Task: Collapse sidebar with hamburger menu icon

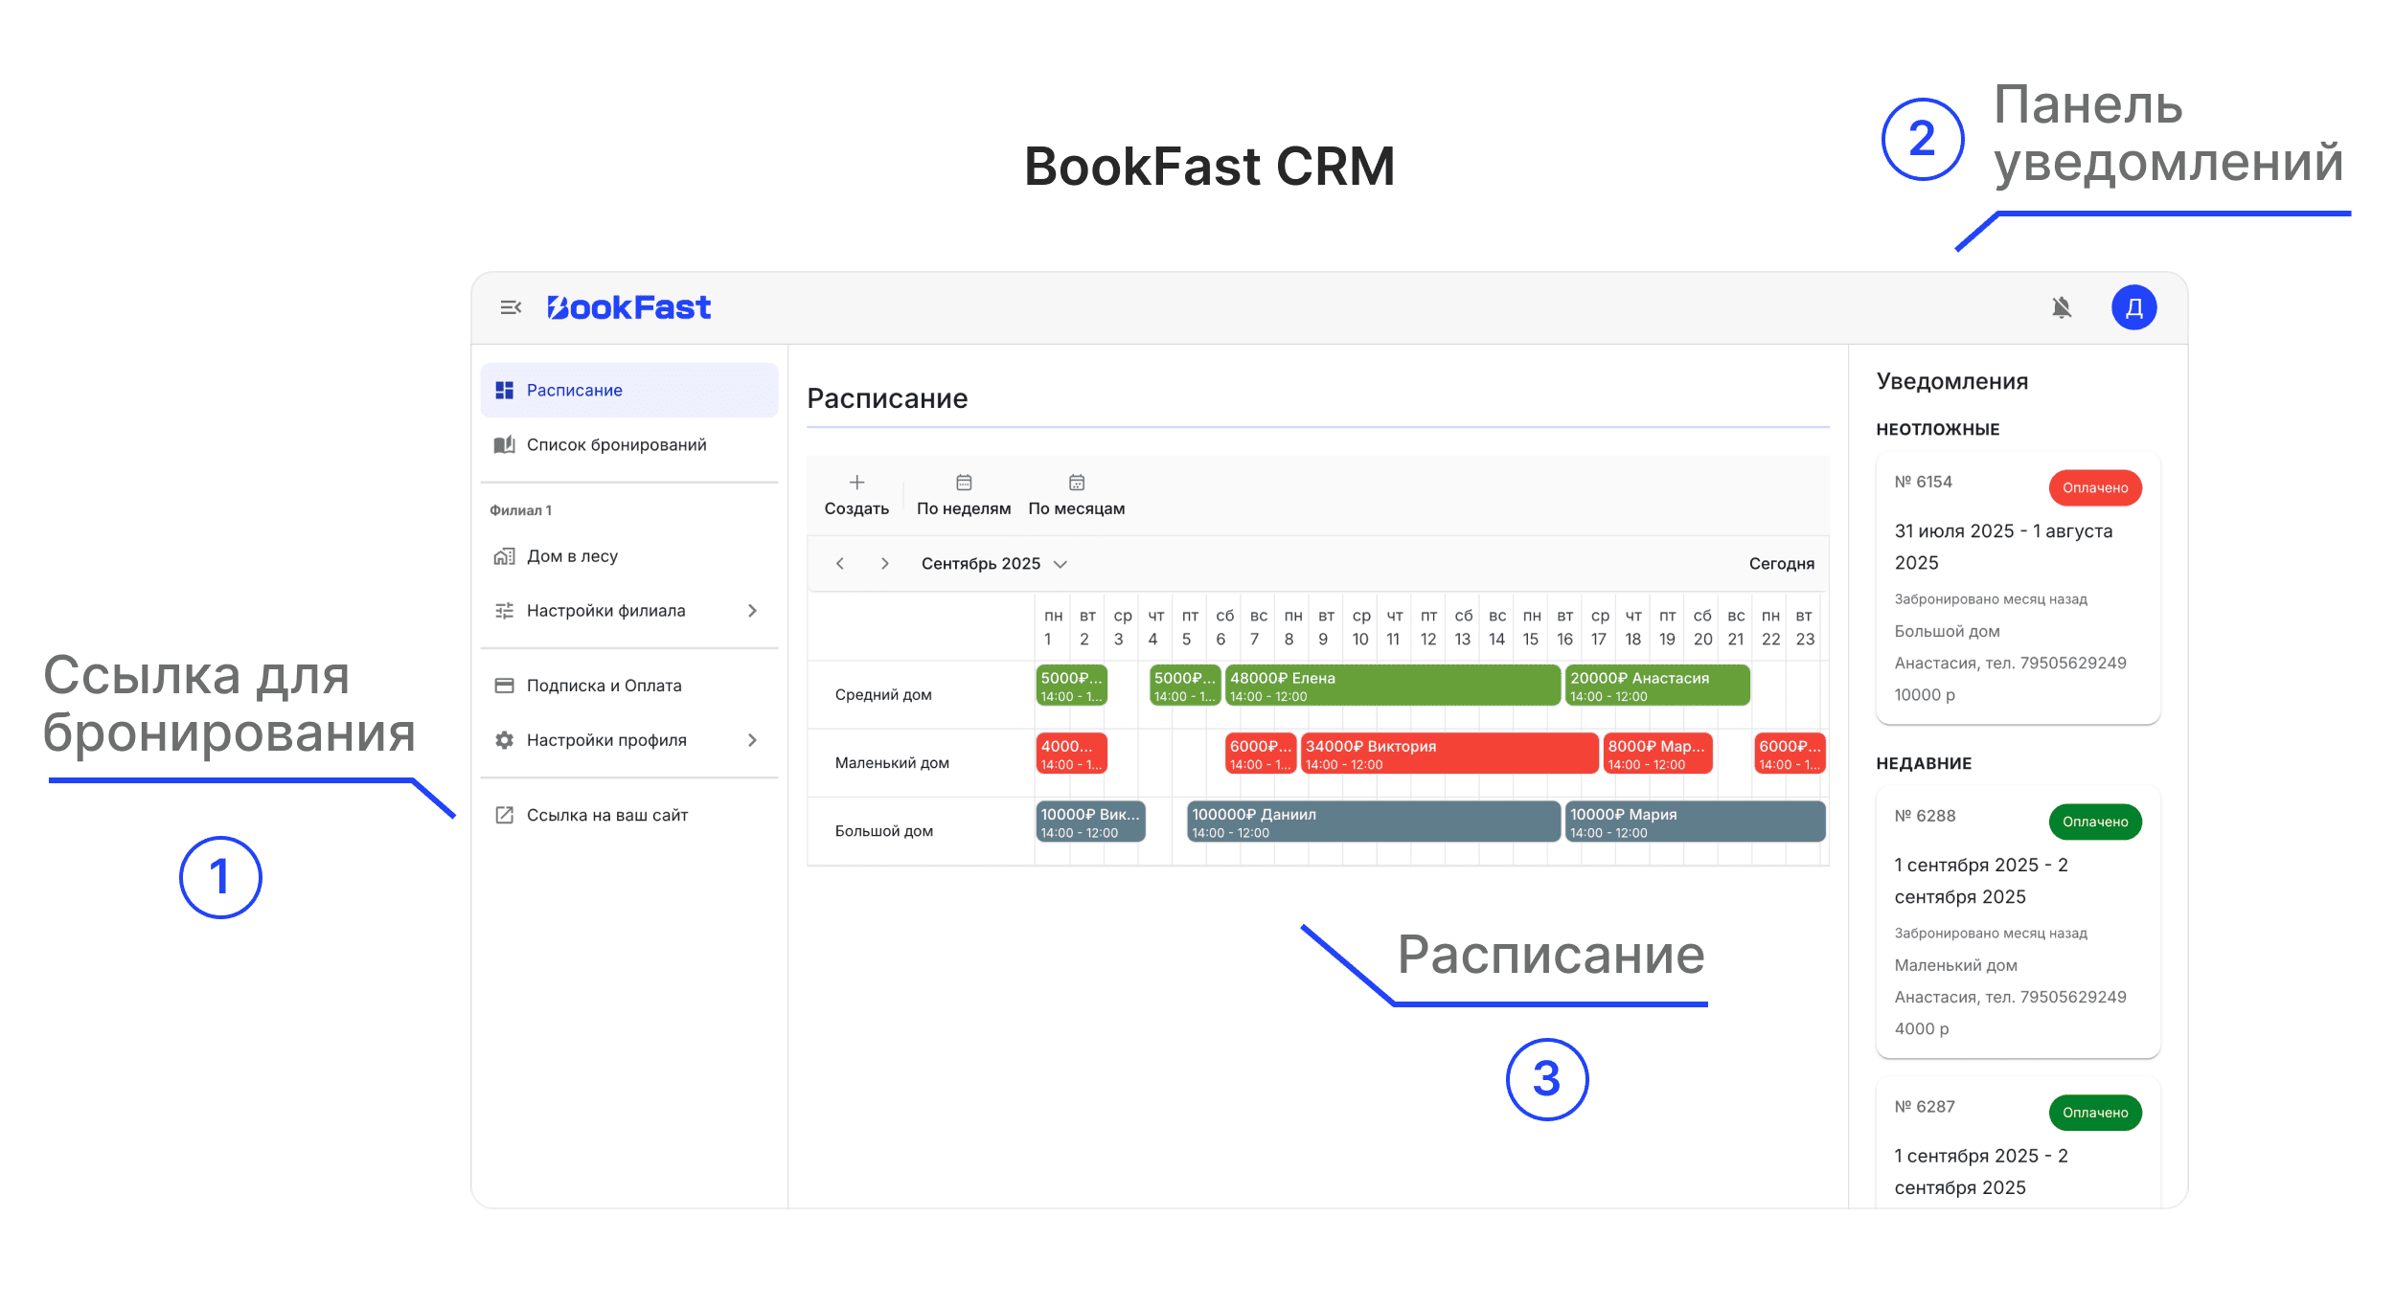Action: pyautogui.click(x=511, y=307)
